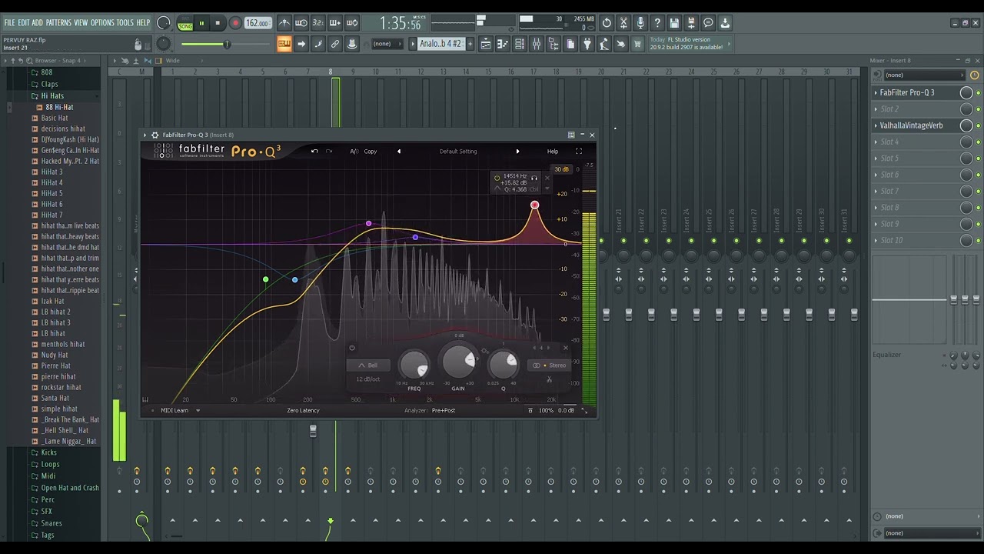
Task: Click the microphone audio recording icon
Action: point(640,23)
